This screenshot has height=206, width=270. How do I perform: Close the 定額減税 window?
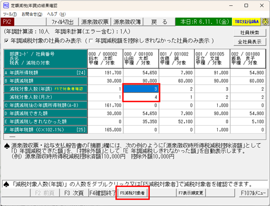(262, 5)
